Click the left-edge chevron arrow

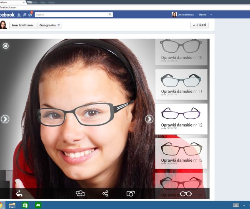point(5,119)
